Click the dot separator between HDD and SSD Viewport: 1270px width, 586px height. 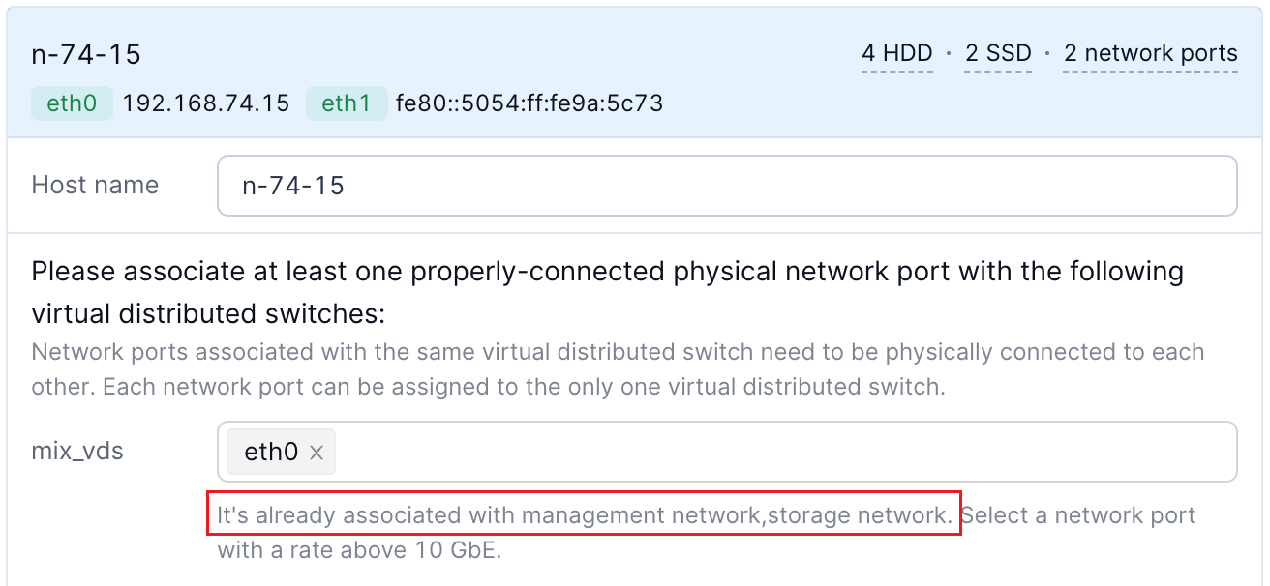[x=950, y=54]
